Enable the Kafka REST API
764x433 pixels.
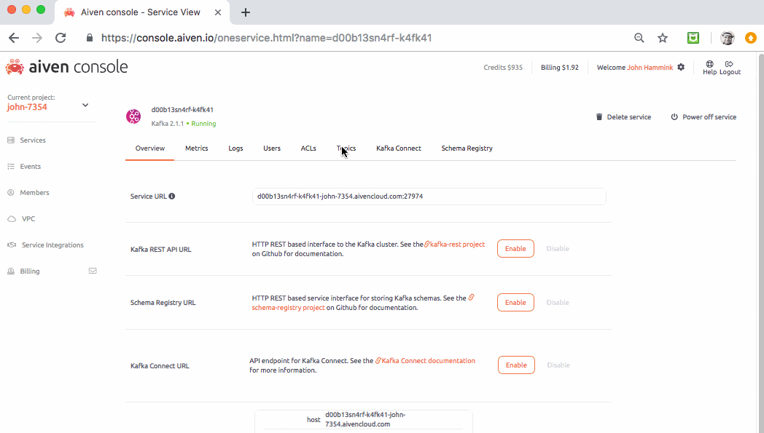click(x=515, y=248)
